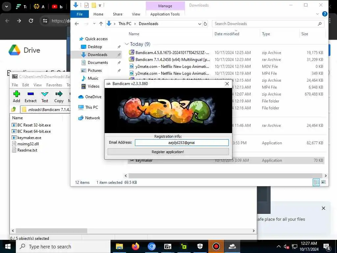The width and height of the screenshot is (337, 253).
Task: Click the Explorer horizontal scrollbar
Action: click(x=225, y=176)
